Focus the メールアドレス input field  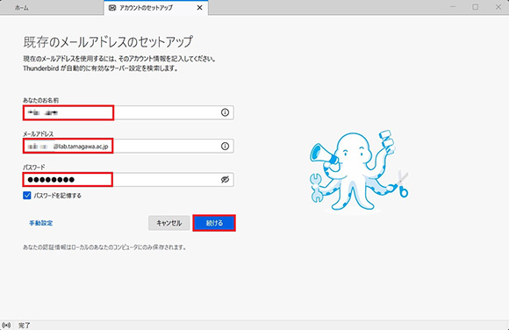[x=128, y=147]
